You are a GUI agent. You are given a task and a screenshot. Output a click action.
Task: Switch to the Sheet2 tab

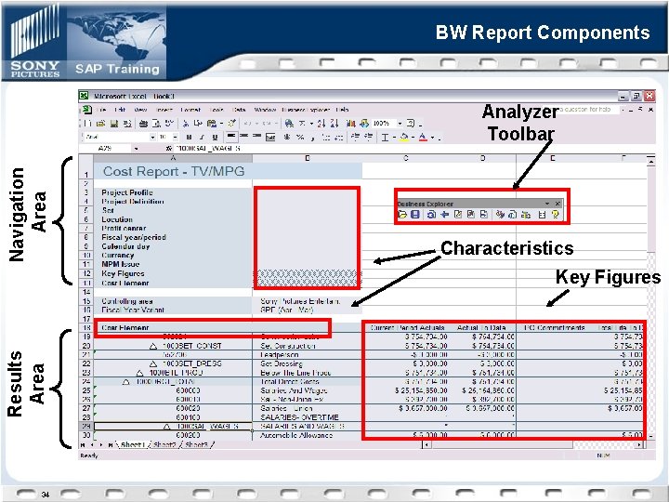pyautogui.click(x=164, y=444)
